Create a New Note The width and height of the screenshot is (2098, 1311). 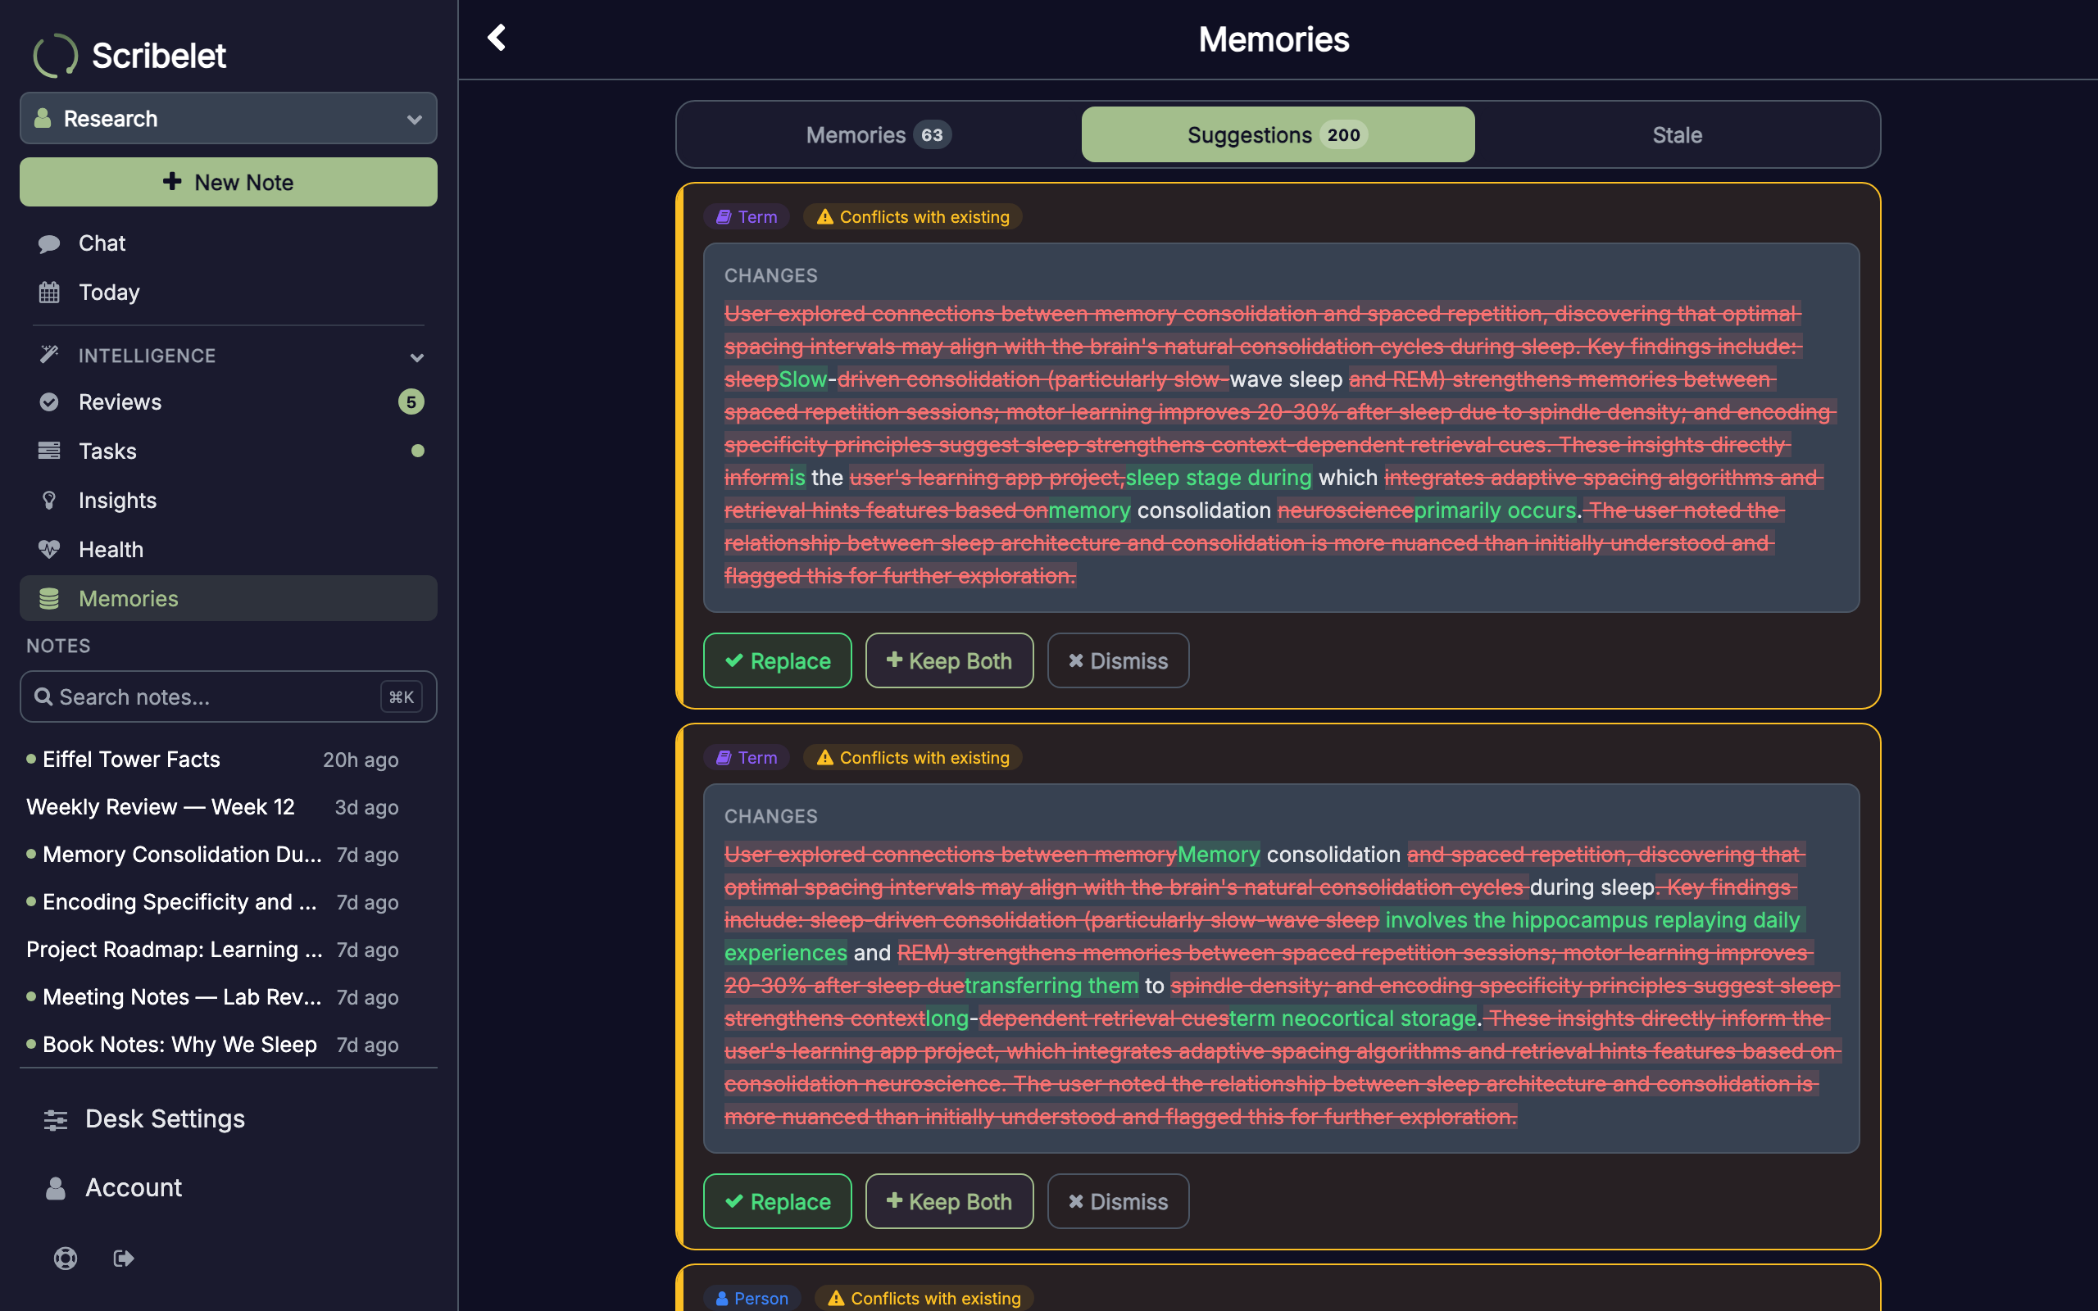[x=228, y=182]
